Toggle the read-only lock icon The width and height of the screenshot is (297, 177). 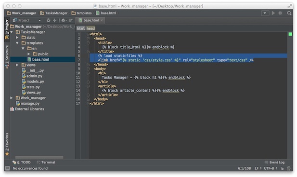point(282,168)
